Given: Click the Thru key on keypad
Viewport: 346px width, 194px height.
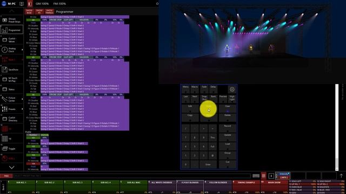Looking at the screenshot, I should coord(212,137).
